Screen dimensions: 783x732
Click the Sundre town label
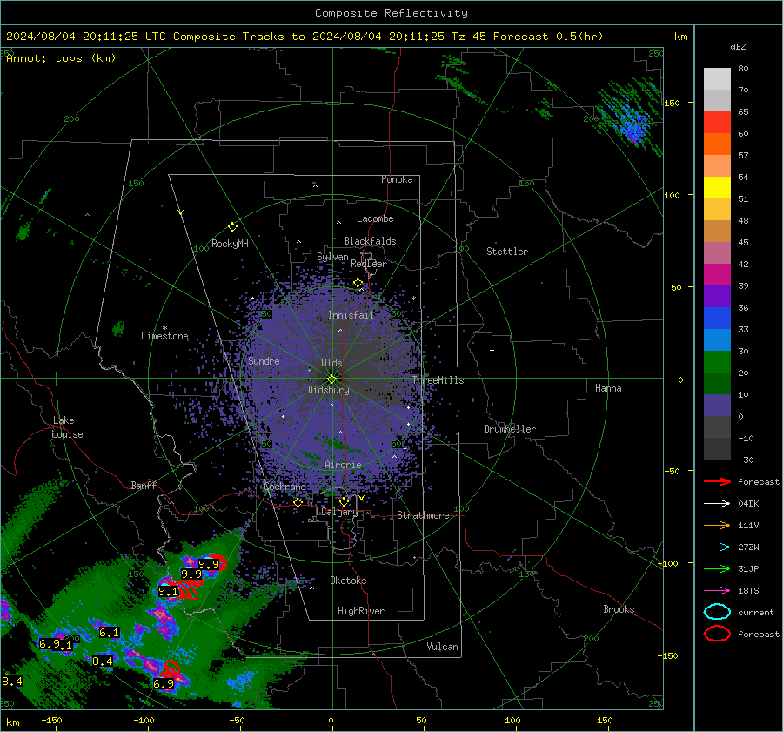[x=264, y=361]
